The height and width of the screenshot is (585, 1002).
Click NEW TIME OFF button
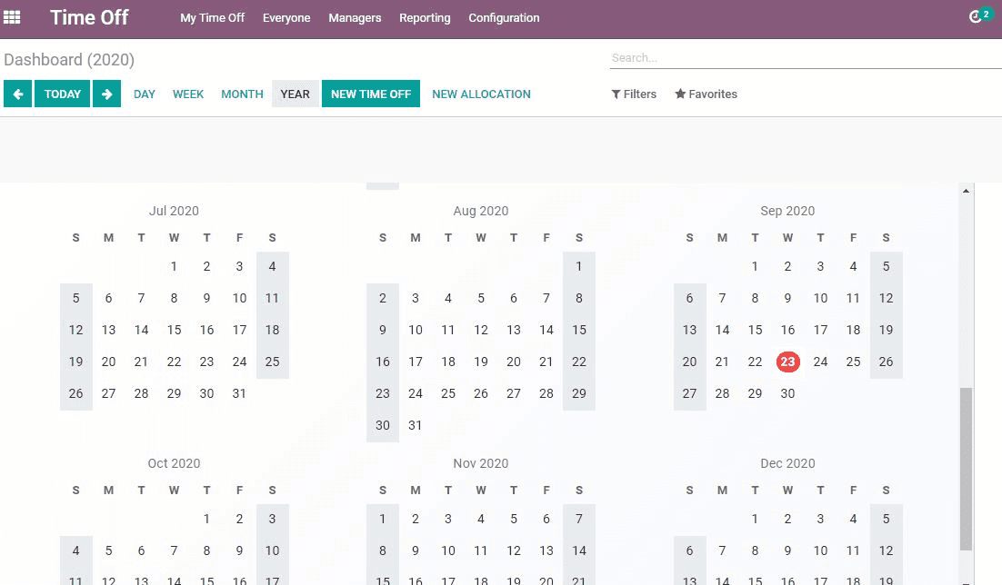tap(371, 94)
